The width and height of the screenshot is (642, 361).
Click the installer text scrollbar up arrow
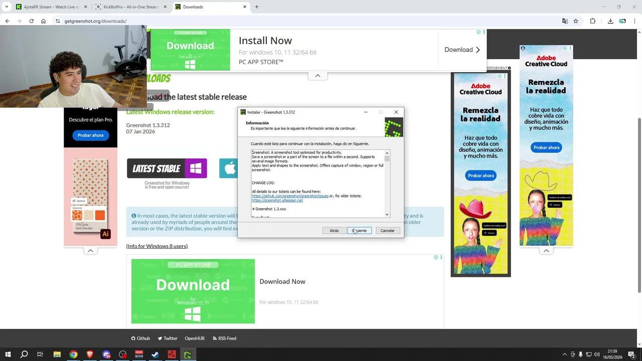click(x=387, y=153)
